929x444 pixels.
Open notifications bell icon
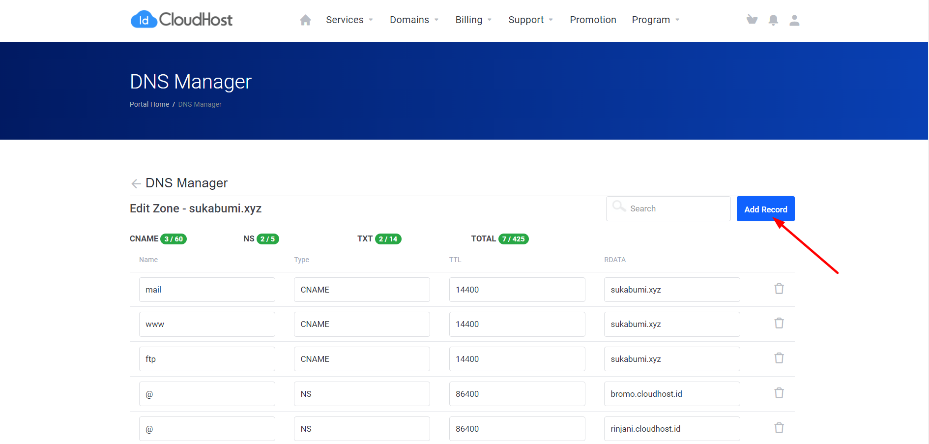(x=773, y=20)
